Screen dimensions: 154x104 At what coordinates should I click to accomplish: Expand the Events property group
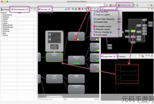2,19
